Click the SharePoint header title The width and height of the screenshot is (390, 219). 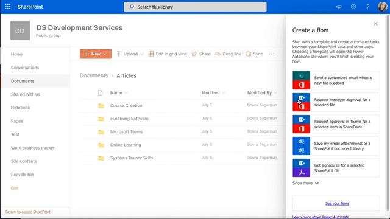coord(30,7)
